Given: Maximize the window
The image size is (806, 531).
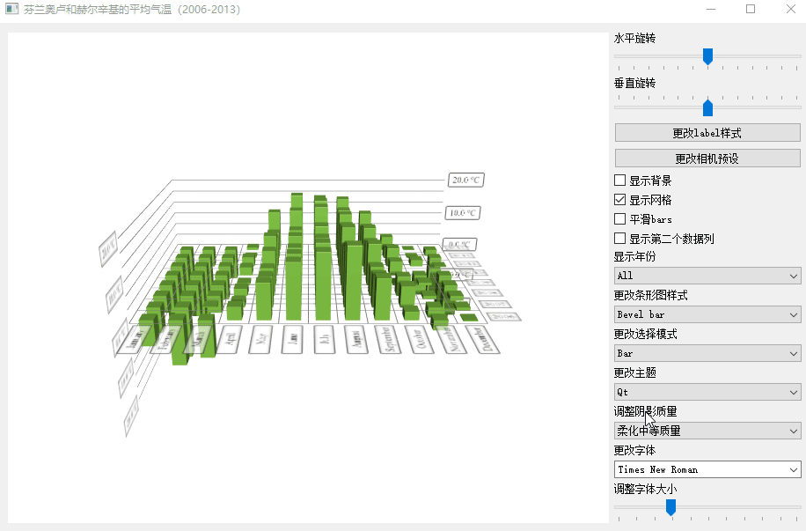Looking at the screenshot, I should pyautogui.click(x=751, y=9).
